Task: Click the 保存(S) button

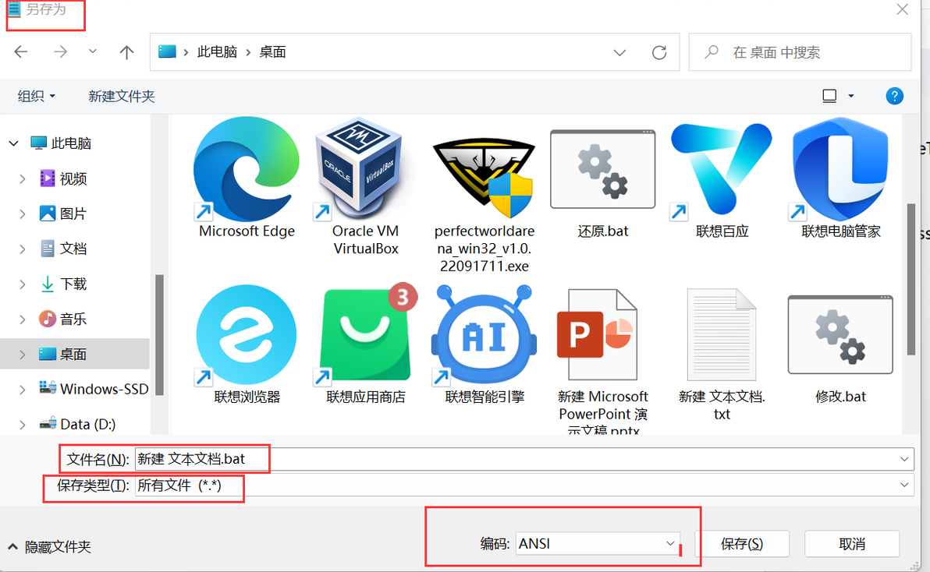Action: [x=741, y=544]
